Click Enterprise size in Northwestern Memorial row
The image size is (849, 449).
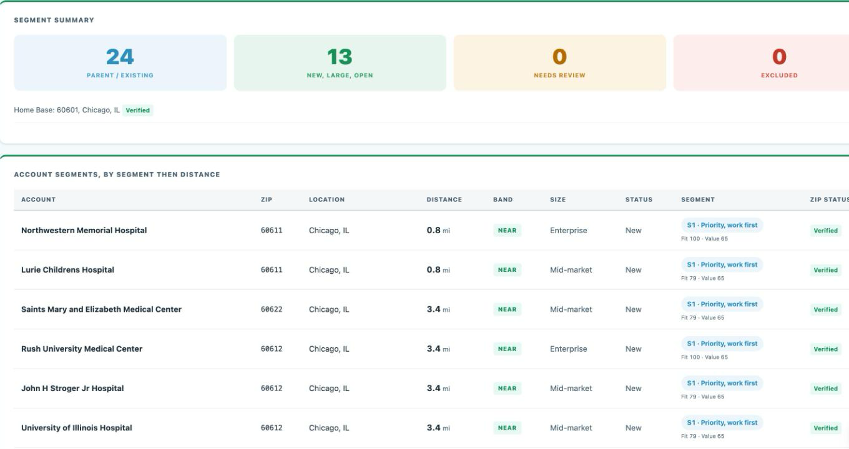tap(569, 230)
